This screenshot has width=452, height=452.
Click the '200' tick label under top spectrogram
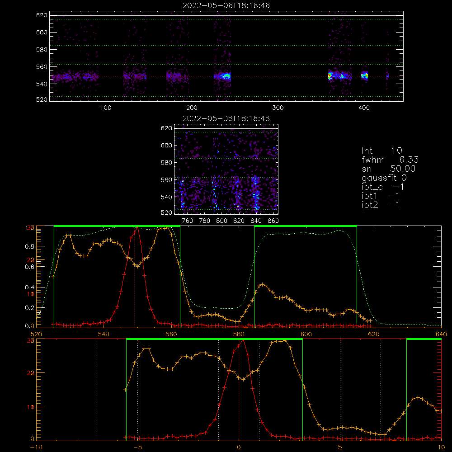pos(192,108)
